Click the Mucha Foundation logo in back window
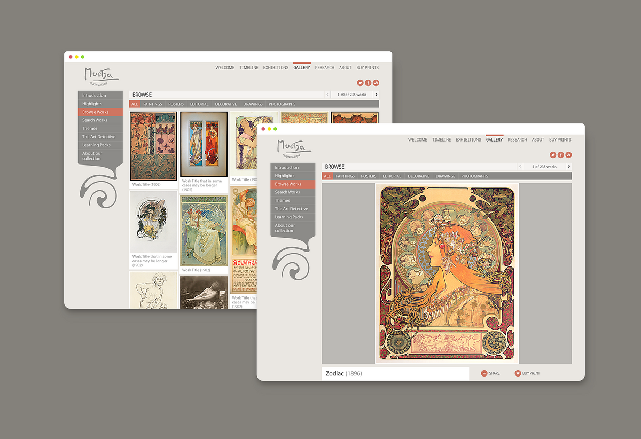This screenshot has width=641, height=439. pos(101,76)
